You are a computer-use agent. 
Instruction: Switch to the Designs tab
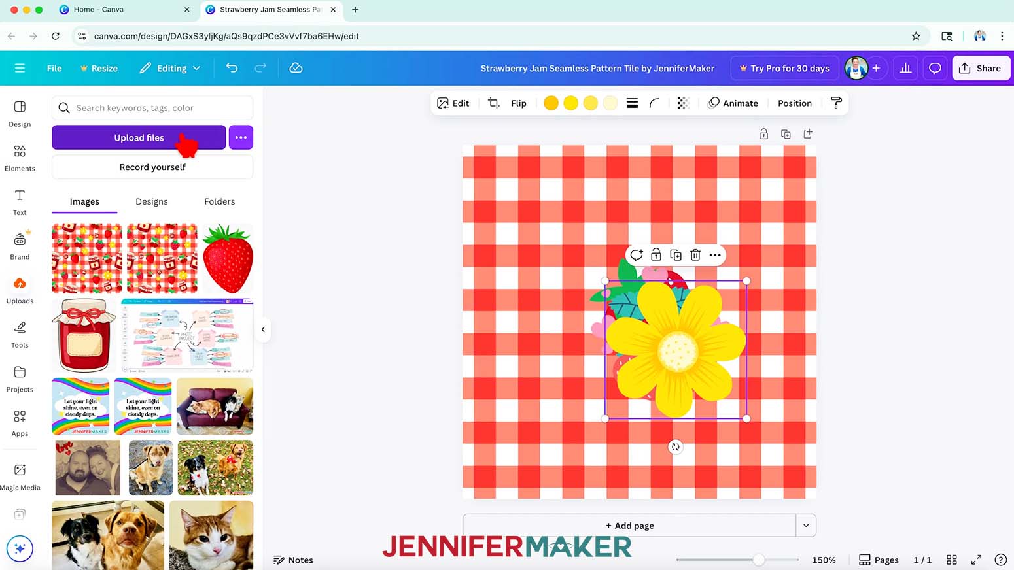[152, 201]
